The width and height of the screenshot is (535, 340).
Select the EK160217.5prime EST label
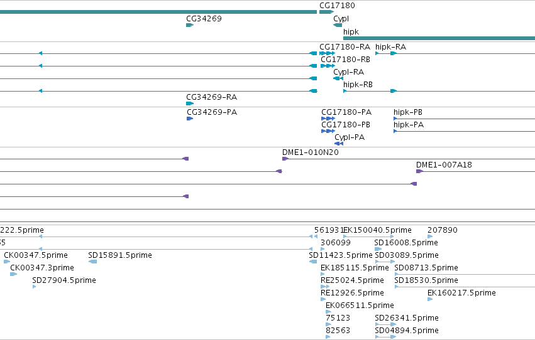click(x=461, y=293)
